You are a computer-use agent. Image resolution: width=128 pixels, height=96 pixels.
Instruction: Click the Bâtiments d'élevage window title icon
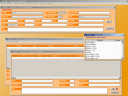point(12,52)
